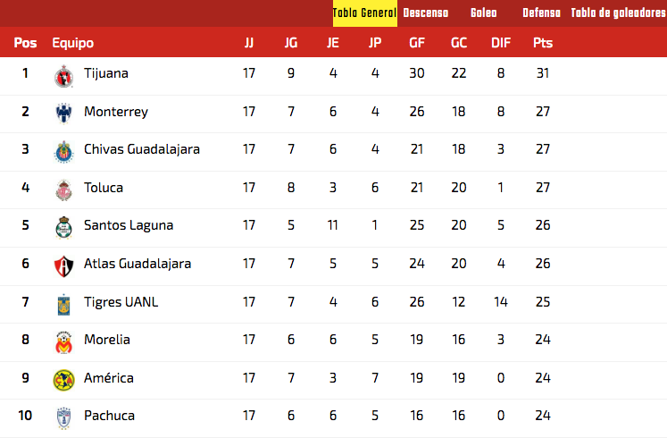Viewport: 667px width, 438px height.
Task: Click the América club crest
Action: (x=63, y=380)
